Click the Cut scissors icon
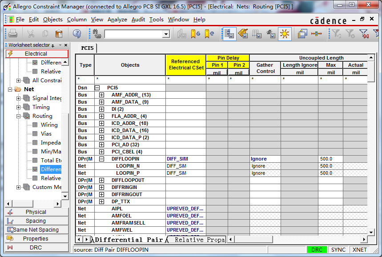 31,34
